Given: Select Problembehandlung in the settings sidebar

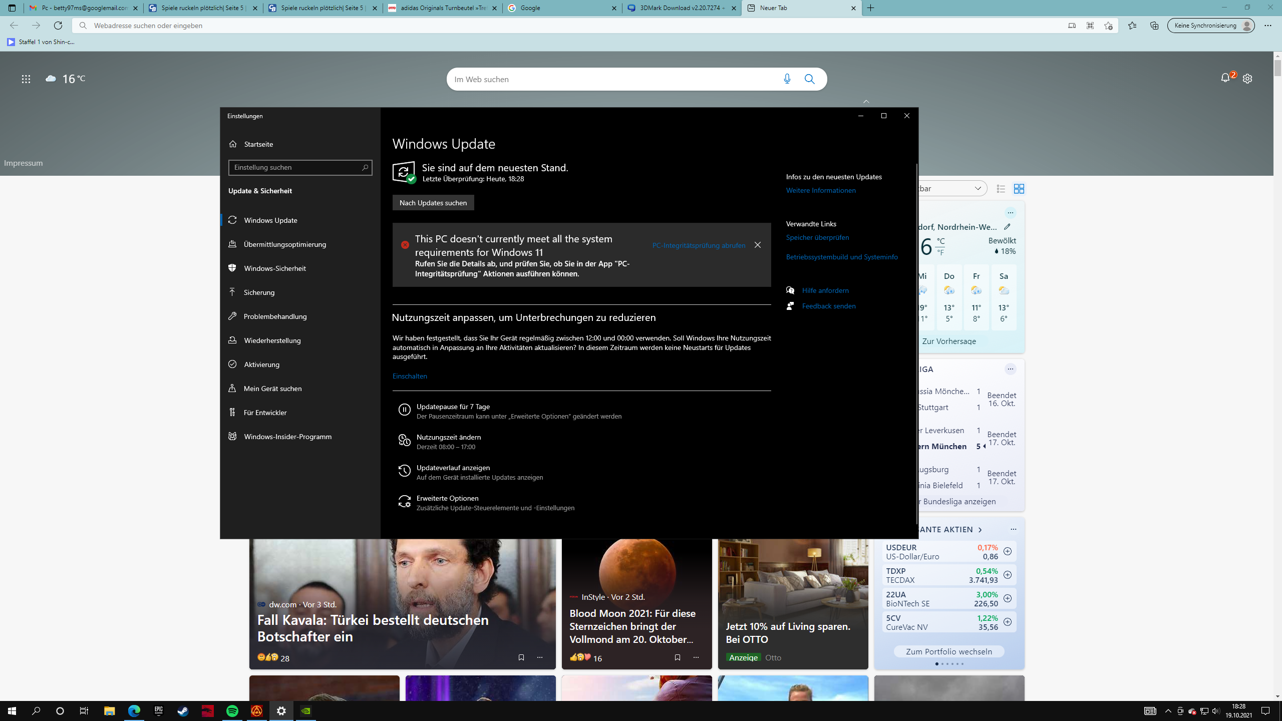Looking at the screenshot, I should coord(275,316).
